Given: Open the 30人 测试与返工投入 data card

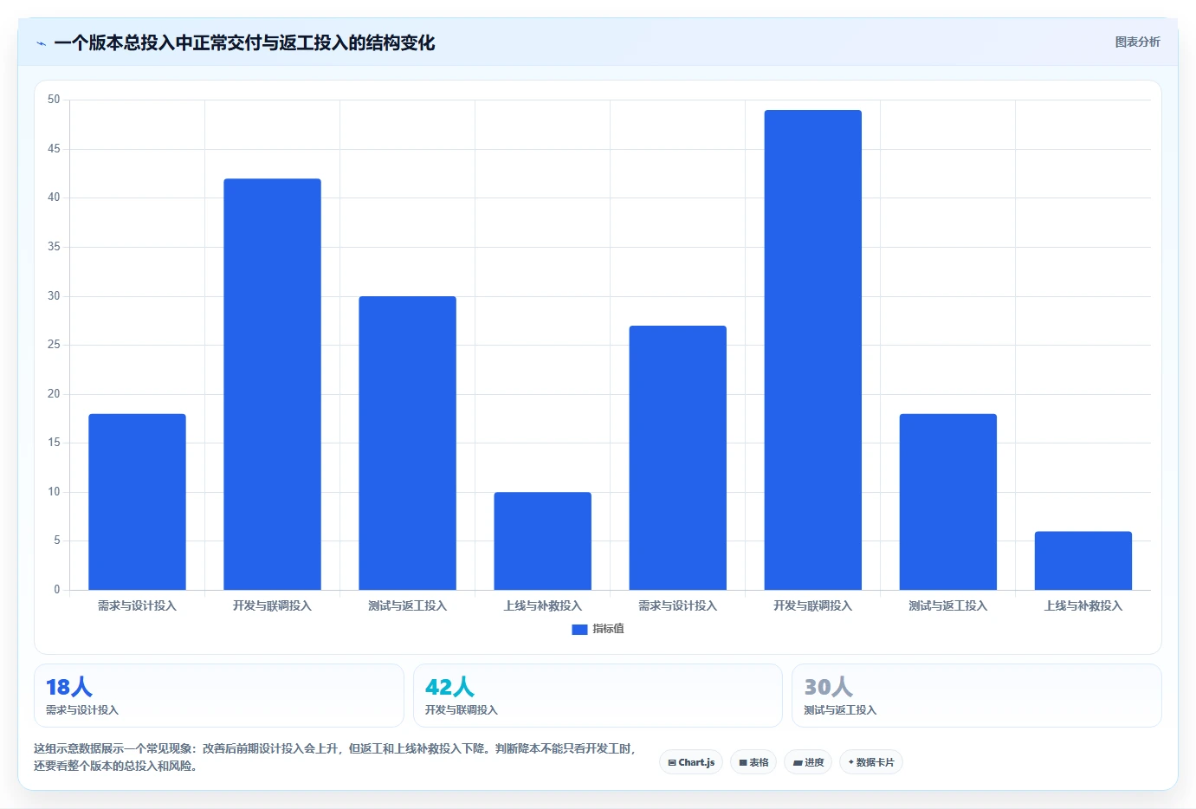Looking at the screenshot, I should pos(977,696).
